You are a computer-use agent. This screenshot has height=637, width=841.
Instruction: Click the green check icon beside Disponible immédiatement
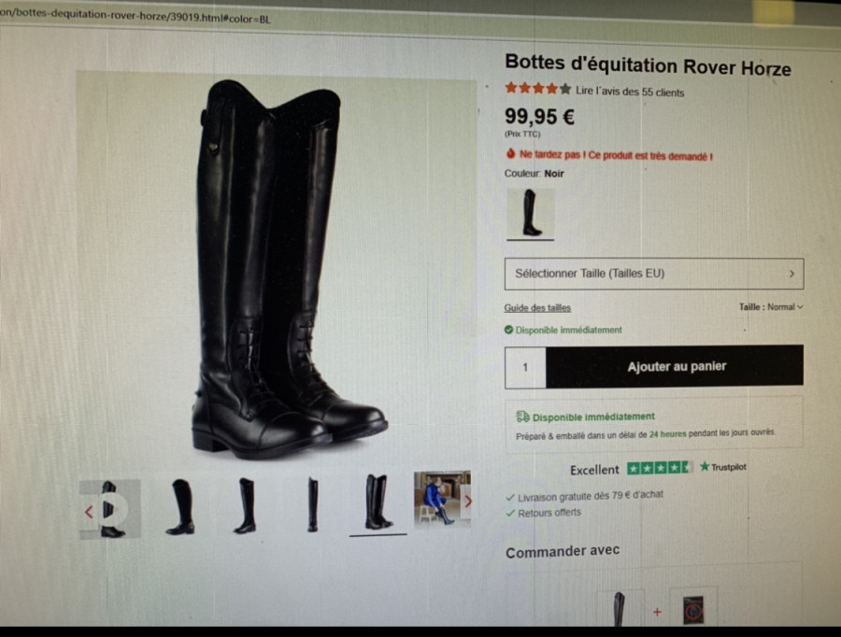(x=509, y=330)
